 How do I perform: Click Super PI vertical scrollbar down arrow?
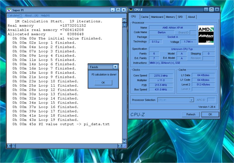[x=125, y=141]
